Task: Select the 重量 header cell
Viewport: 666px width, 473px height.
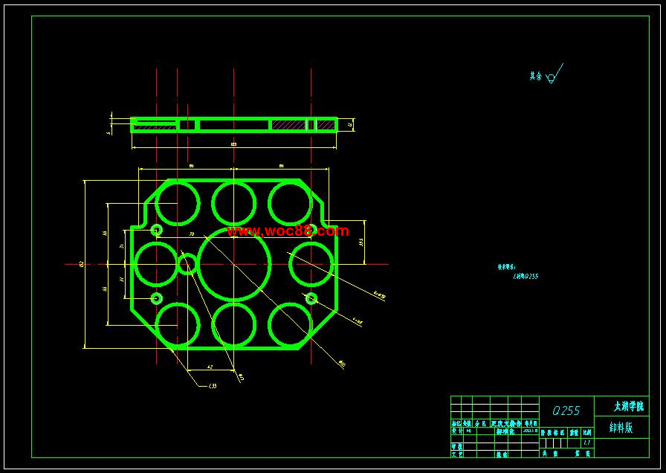Action: 575,432
